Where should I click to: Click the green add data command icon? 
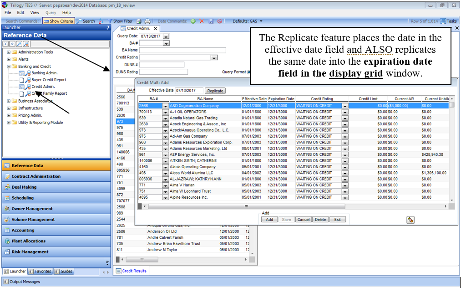coord(193,21)
